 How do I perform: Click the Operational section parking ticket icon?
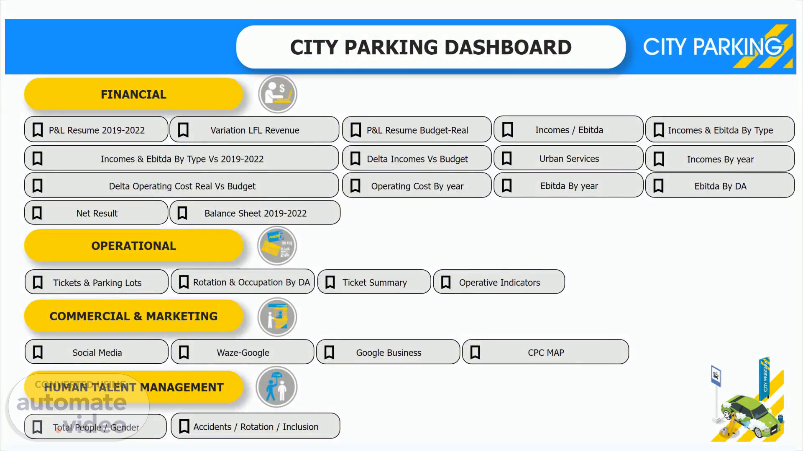click(277, 246)
